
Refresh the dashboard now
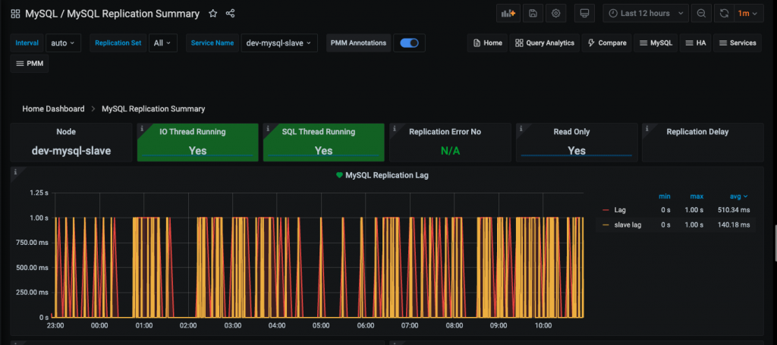pyautogui.click(x=724, y=14)
